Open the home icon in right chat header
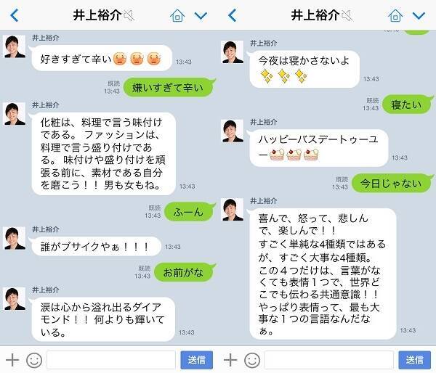 [x=395, y=15]
